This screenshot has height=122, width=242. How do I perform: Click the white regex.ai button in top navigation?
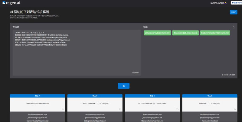pyautogui.click(x=236, y=3)
